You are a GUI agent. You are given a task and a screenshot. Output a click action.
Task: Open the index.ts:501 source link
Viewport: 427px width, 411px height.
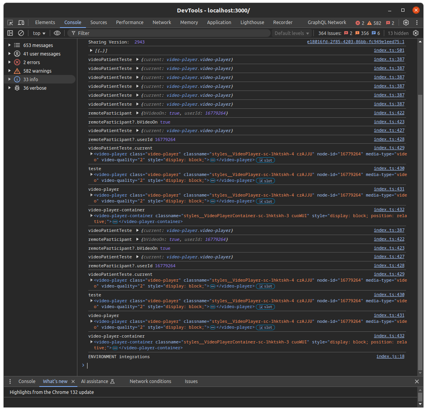(389, 51)
